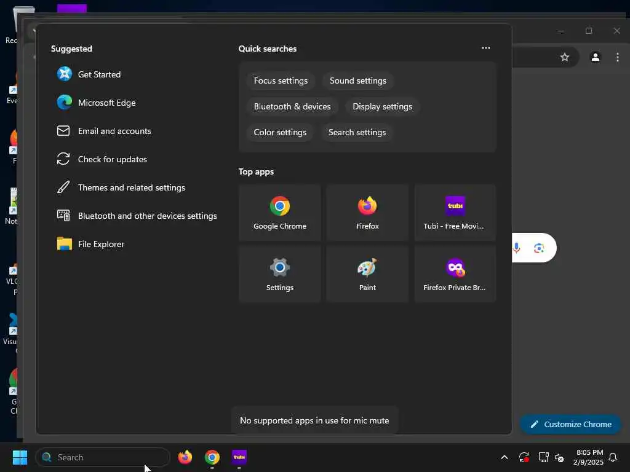
Task: Open notifications bell icon
Action: pyautogui.click(x=613, y=457)
